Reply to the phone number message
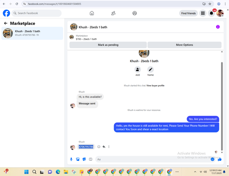The image size is (229, 176). pos(104,147)
